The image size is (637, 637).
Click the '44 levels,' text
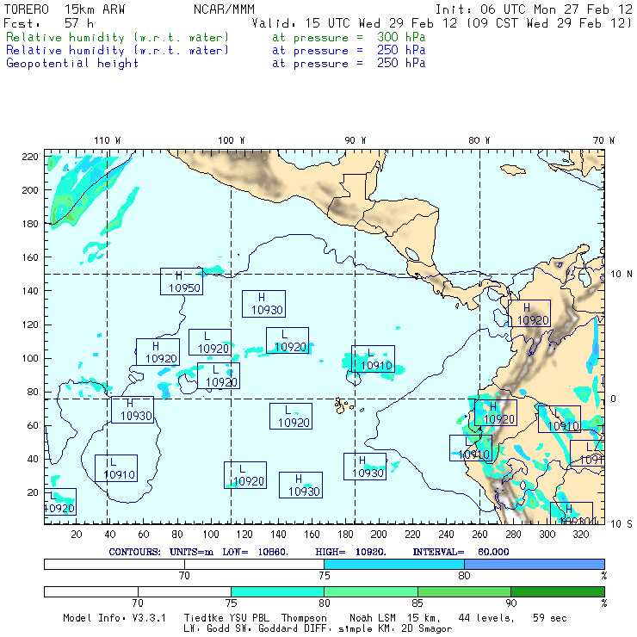(x=486, y=618)
